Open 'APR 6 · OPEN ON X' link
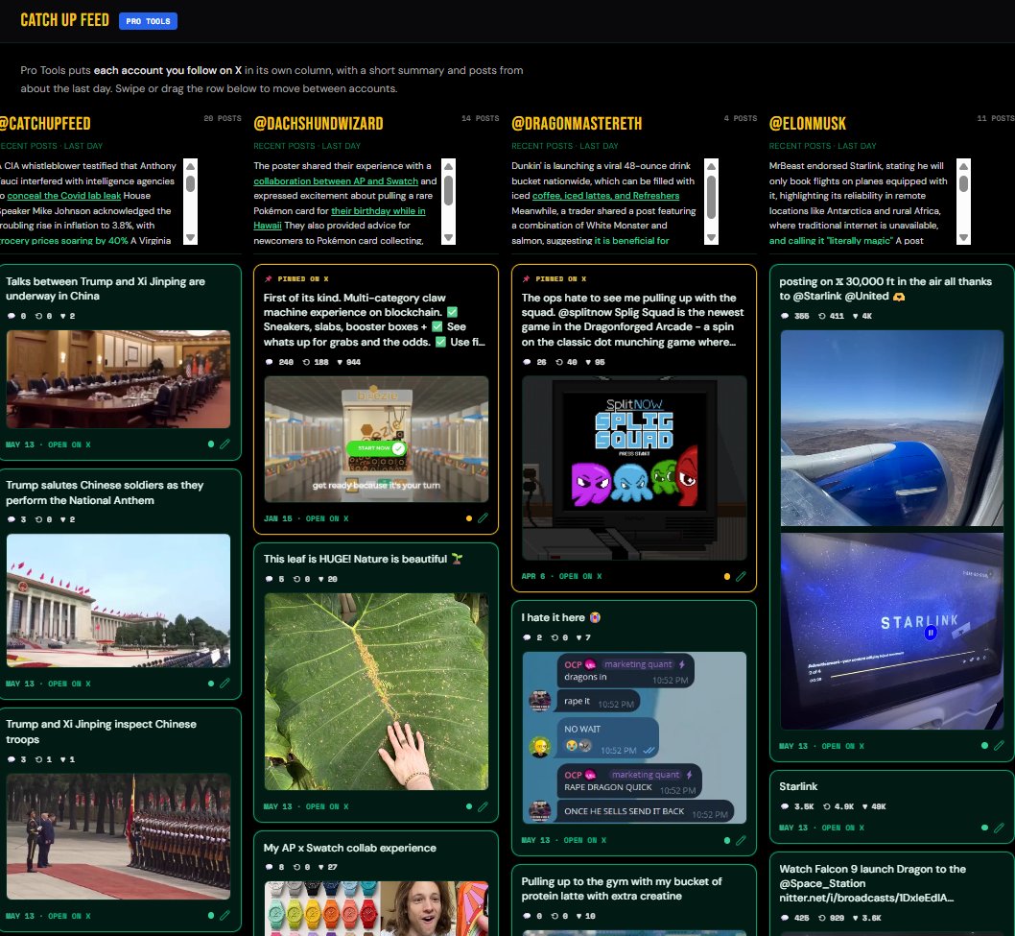 (x=561, y=576)
